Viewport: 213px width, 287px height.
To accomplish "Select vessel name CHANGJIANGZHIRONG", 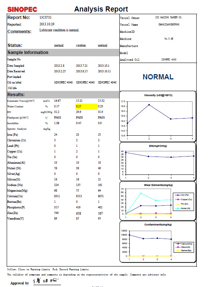I will tap(169, 24).
